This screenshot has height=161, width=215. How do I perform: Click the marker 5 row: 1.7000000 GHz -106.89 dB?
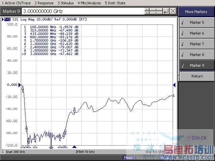pyautogui.click(x=51, y=40)
